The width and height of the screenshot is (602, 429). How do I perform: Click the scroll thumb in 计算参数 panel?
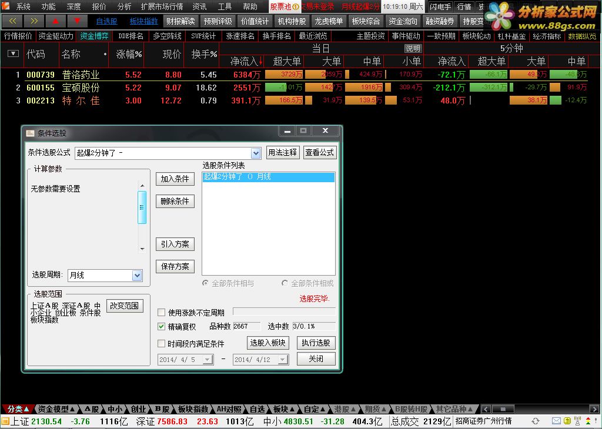142,207
